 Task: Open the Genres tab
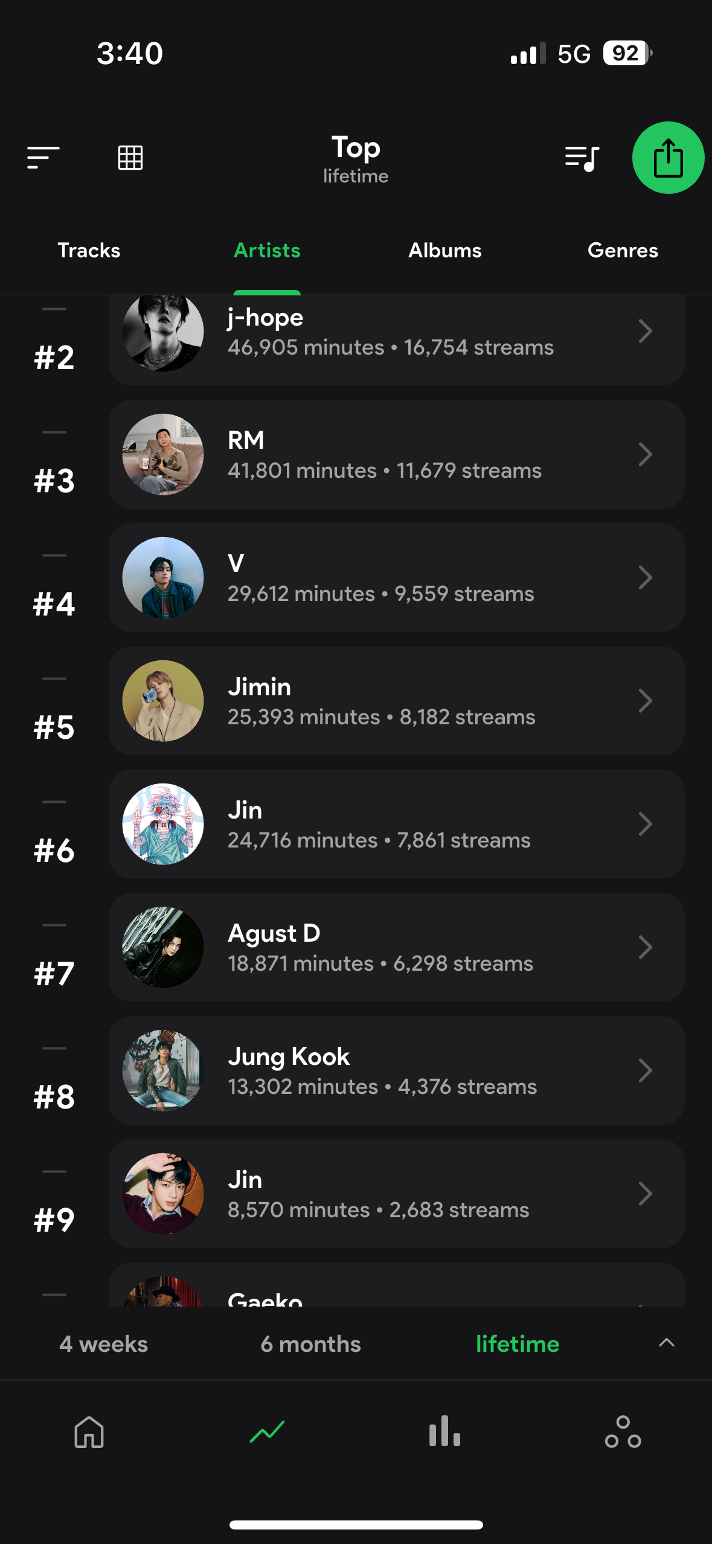click(x=623, y=250)
